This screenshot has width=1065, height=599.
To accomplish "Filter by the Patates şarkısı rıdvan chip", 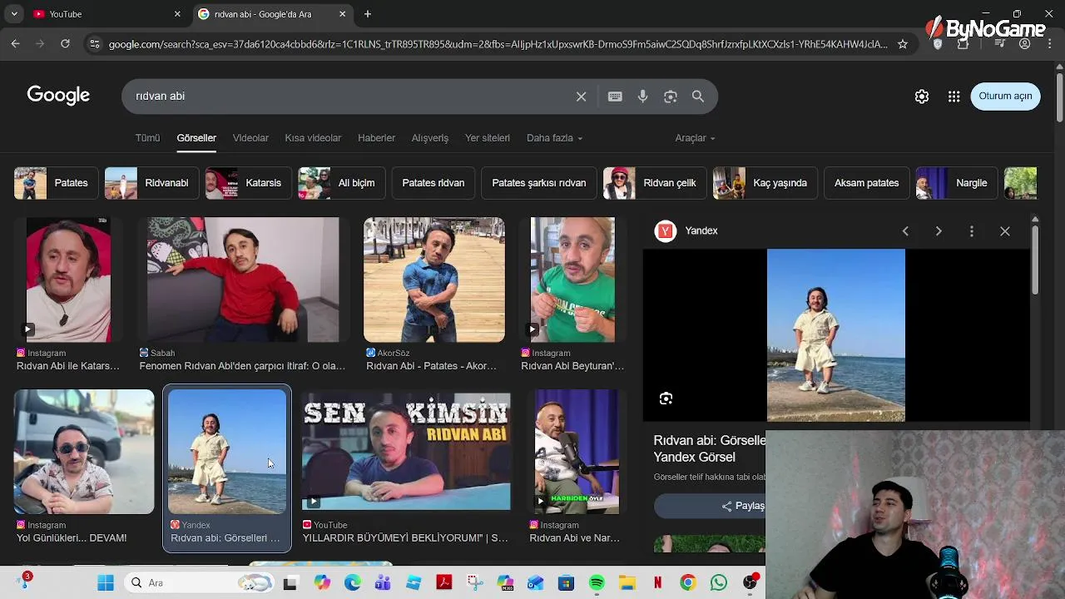I will point(539,183).
